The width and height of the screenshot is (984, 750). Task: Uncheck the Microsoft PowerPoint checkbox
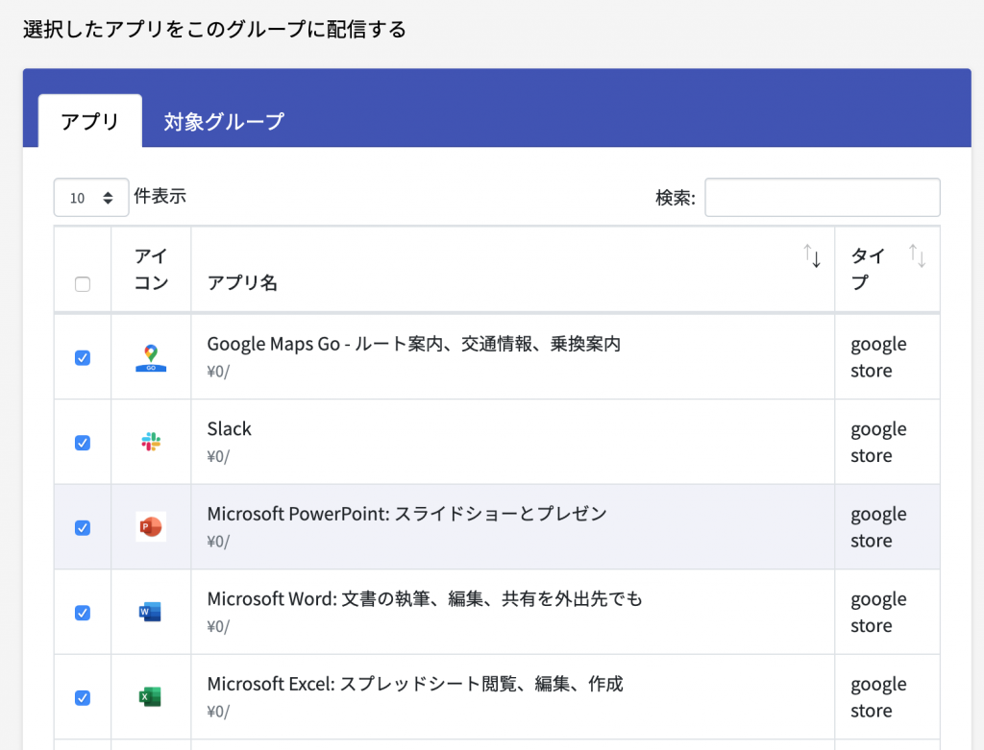coord(83,528)
